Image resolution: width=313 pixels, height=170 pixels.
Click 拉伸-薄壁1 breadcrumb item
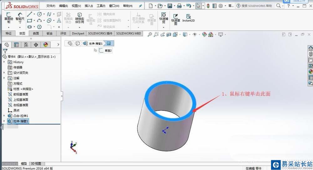click(x=93, y=43)
